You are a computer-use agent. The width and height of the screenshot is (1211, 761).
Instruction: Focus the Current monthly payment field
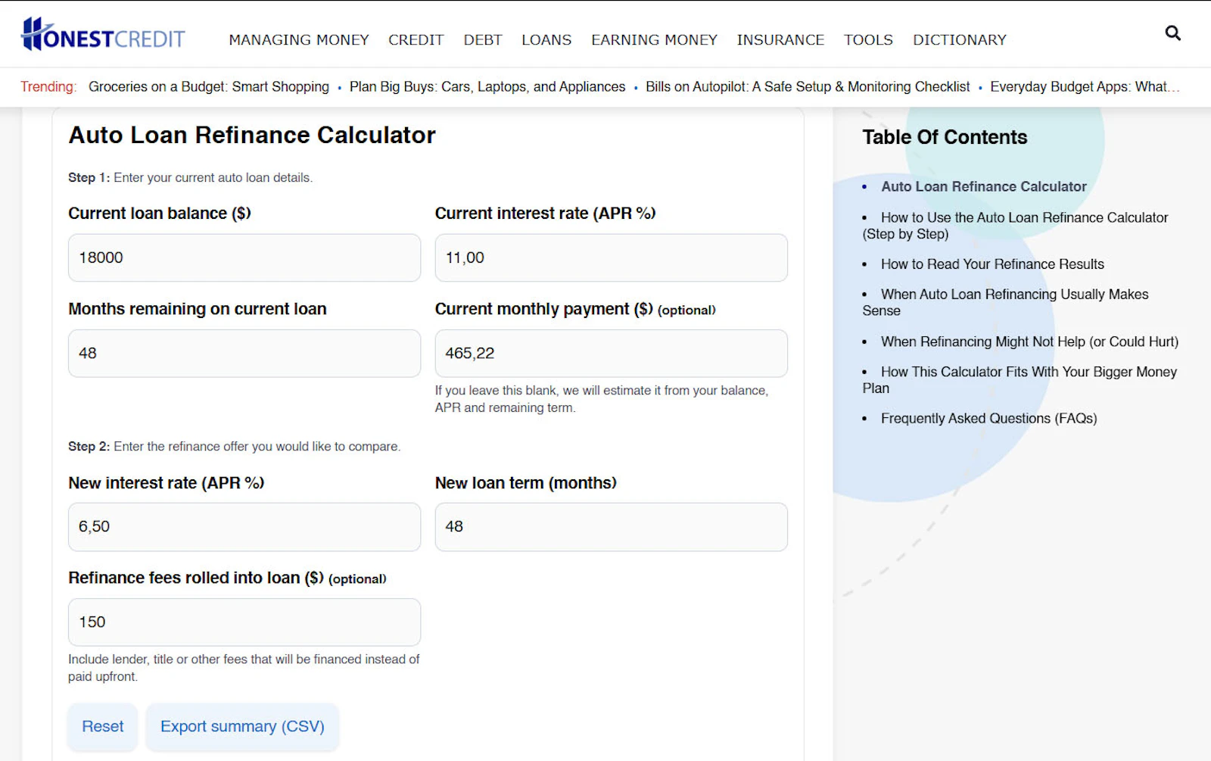pyautogui.click(x=611, y=353)
